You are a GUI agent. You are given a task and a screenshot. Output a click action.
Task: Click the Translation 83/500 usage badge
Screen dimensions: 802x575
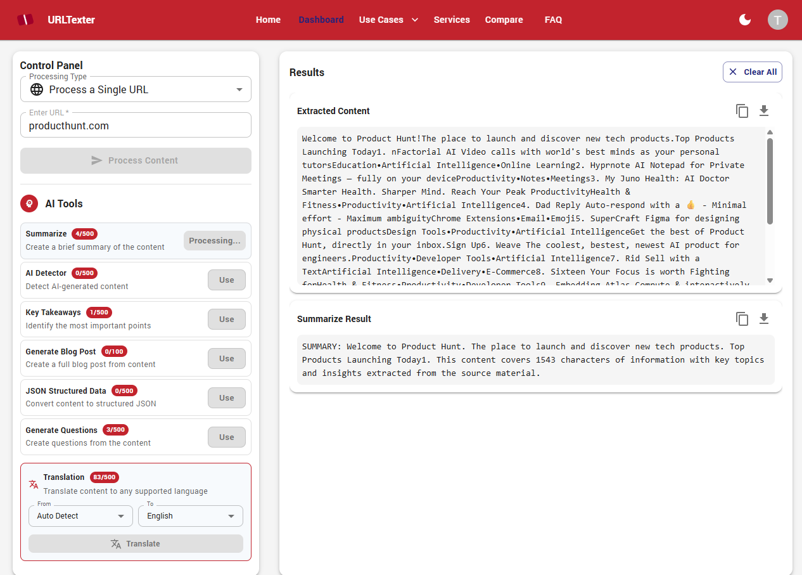pyautogui.click(x=105, y=477)
